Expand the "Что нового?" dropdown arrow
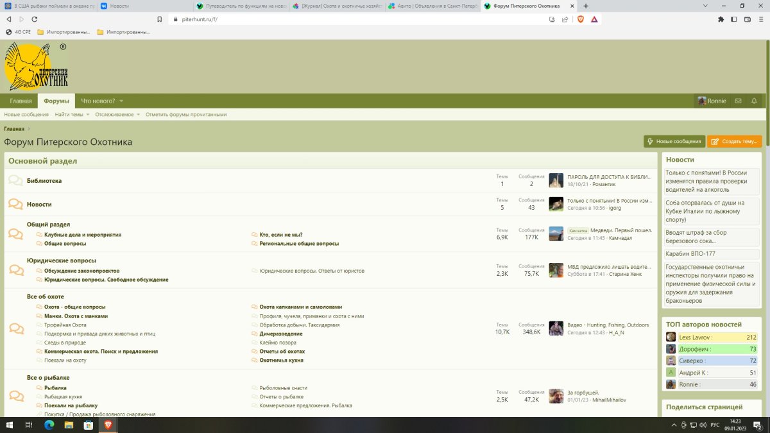 (121, 101)
